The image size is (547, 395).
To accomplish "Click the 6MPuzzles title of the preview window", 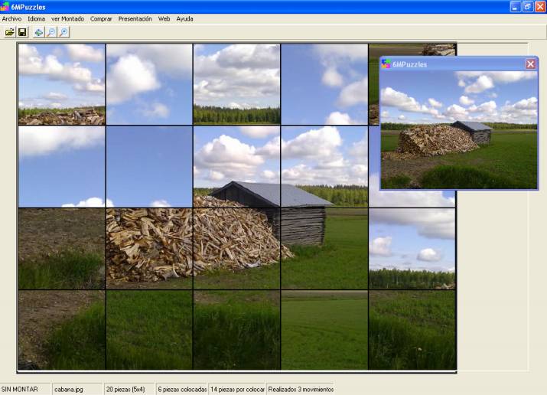I will coord(409,64).
